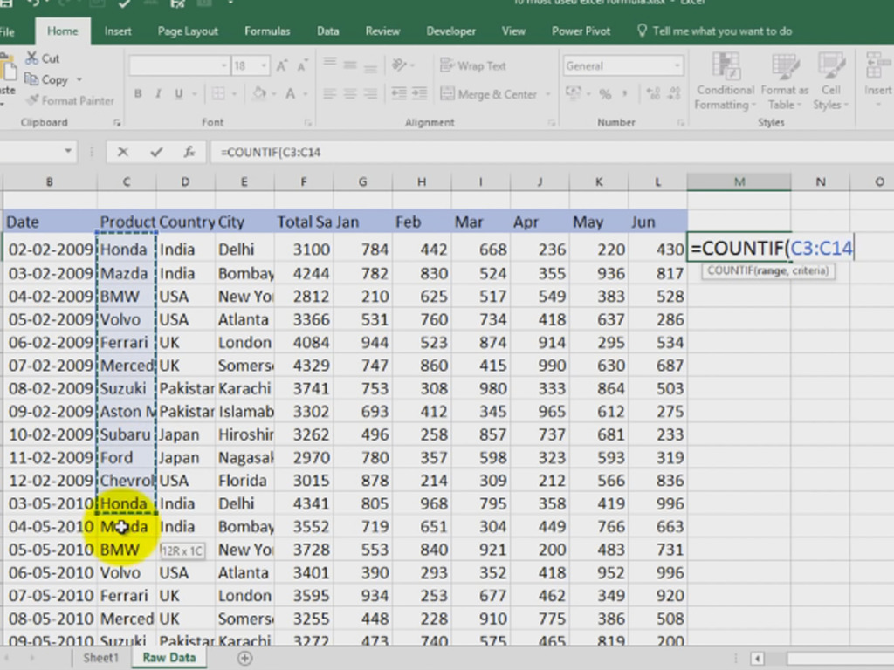The width and height of the screenshot is (894, 670).
Task: Open the File tab
Action: tap(7, 31)
